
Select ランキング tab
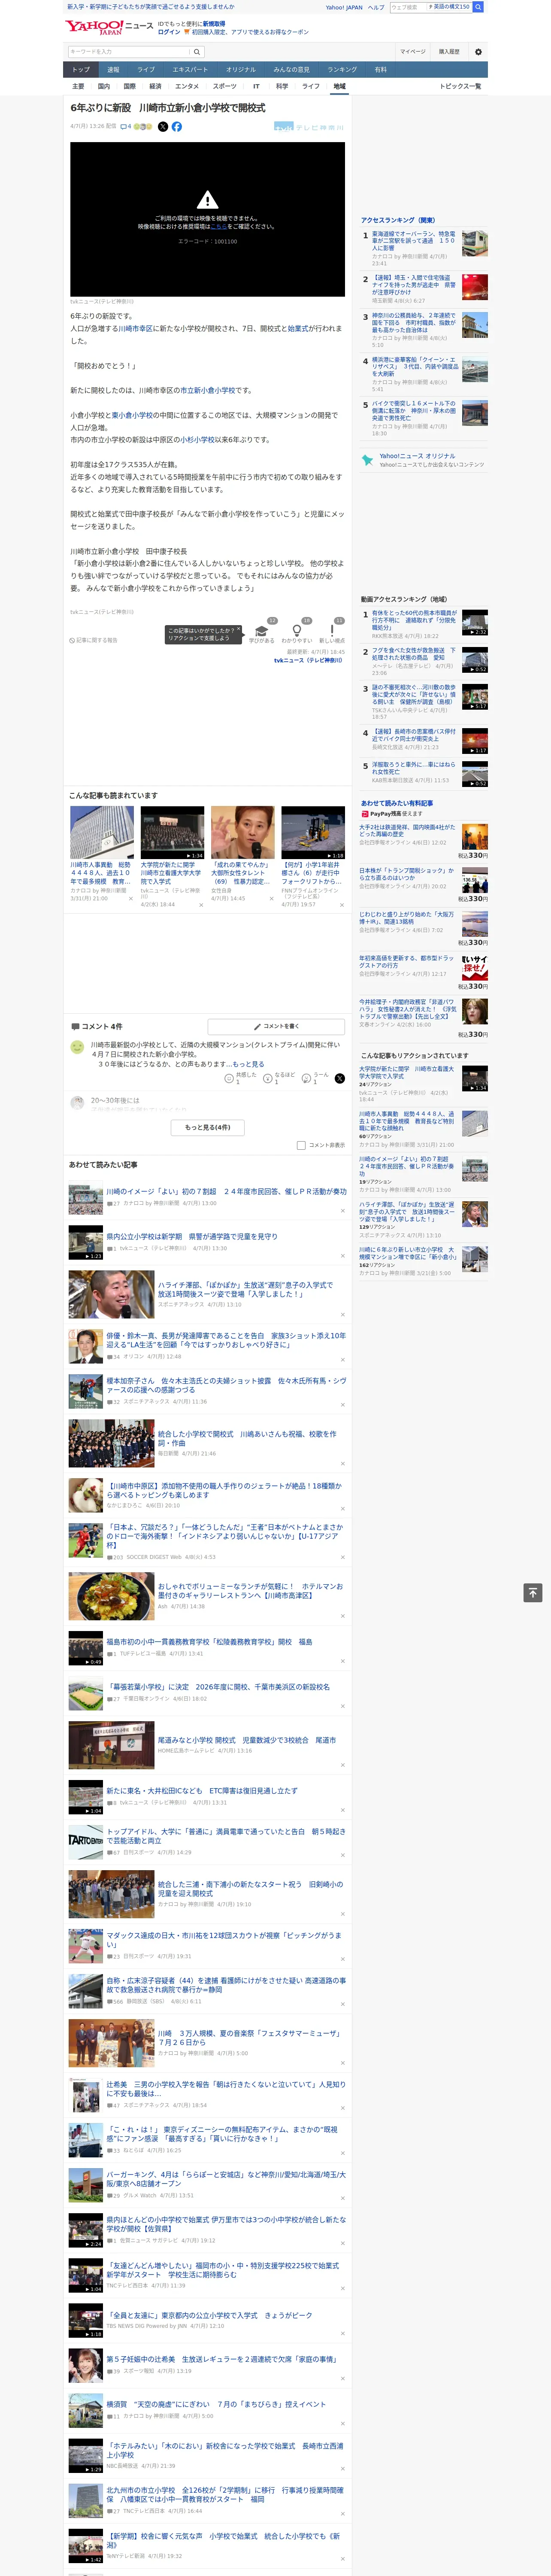342,70
